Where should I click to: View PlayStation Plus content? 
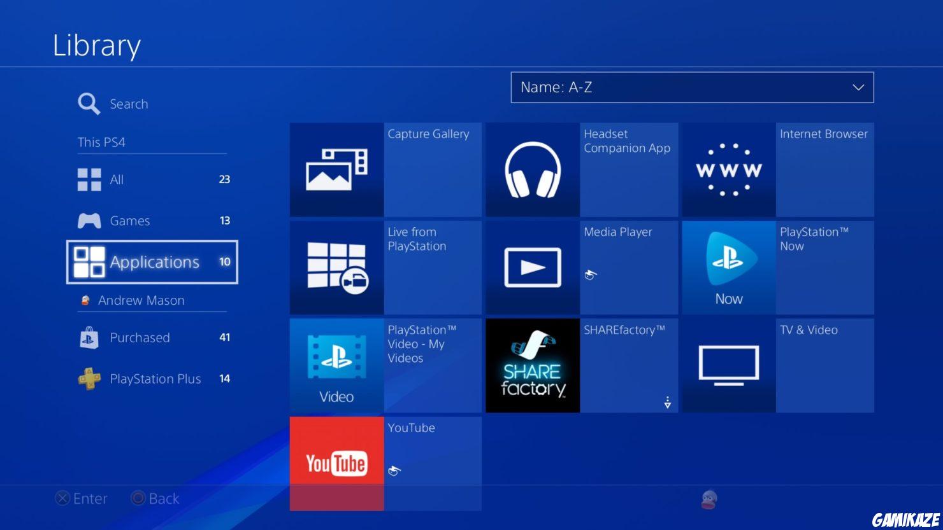pyautogui.click(x=155, y=378)
